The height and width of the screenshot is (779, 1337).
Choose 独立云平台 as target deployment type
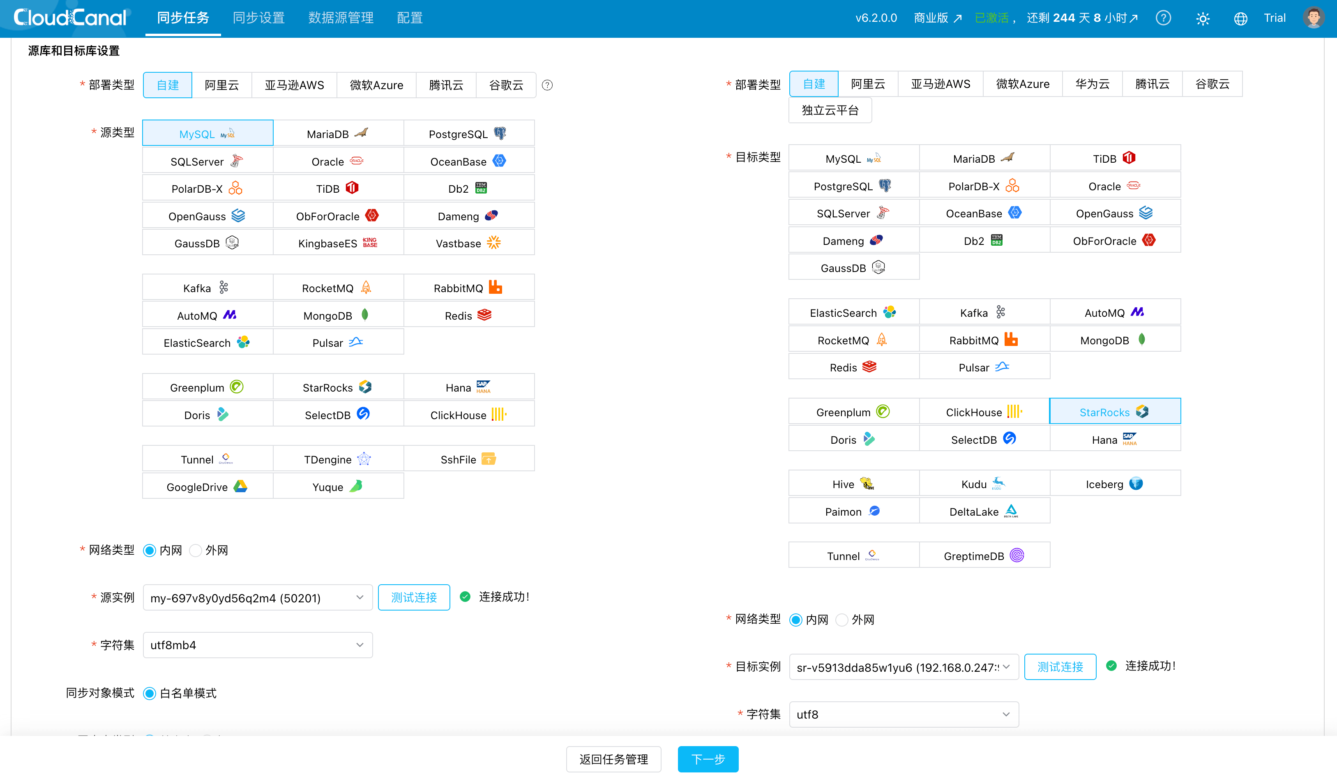point(830,110)
